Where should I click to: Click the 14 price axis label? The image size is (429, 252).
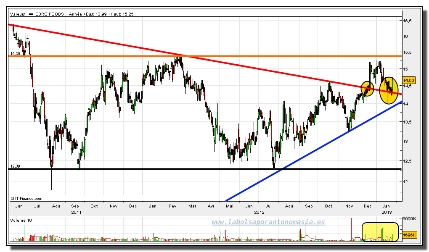tap(405, 104)
